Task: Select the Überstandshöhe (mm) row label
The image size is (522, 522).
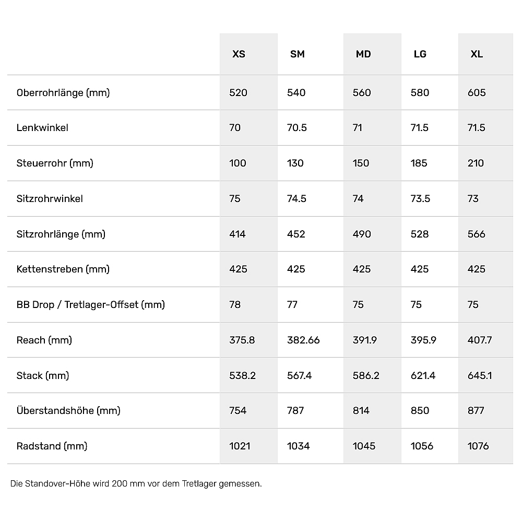Action: click(68, 411)
